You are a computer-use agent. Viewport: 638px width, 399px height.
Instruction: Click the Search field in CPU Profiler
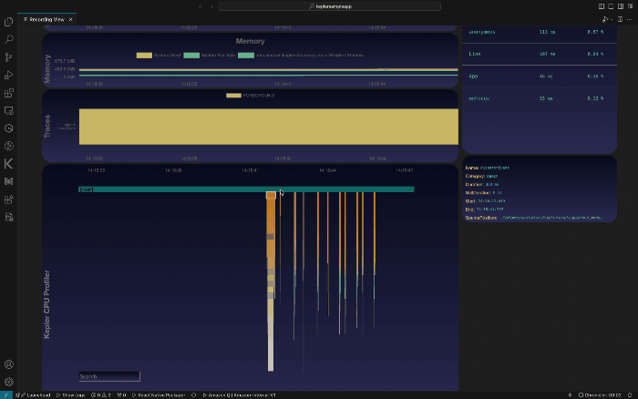coord(108,376)
